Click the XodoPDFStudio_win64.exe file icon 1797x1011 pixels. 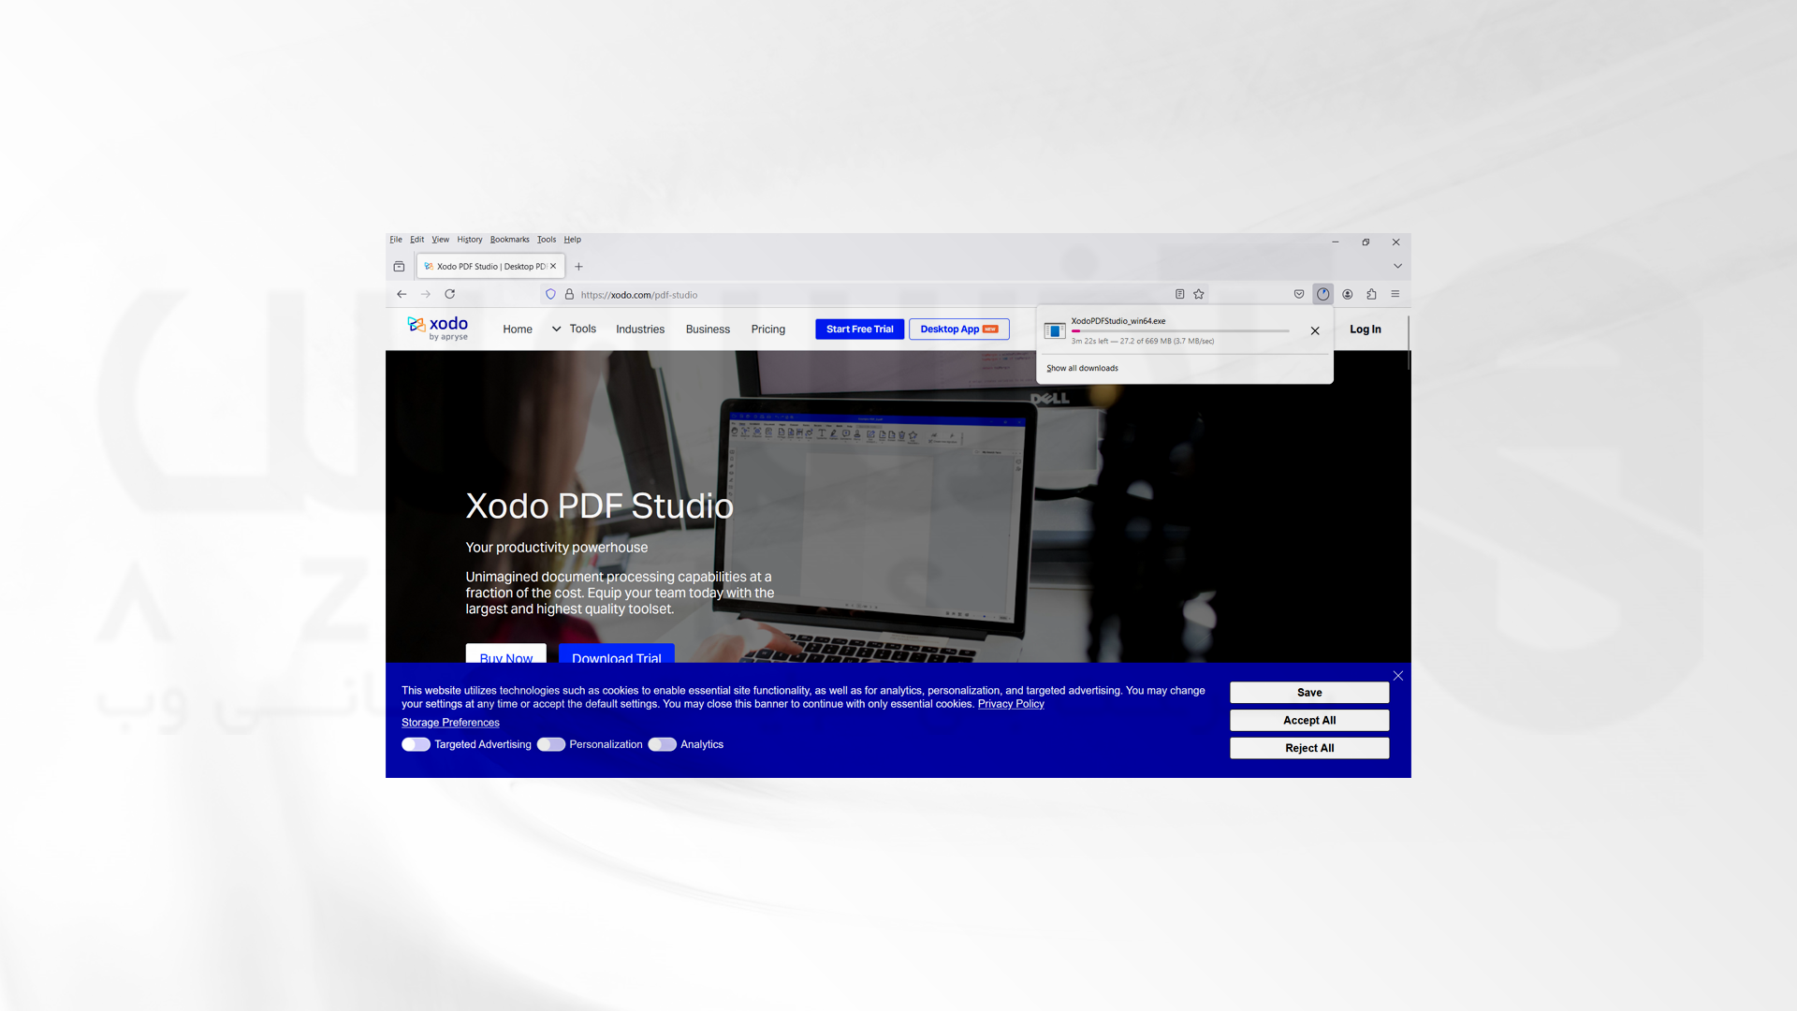point(1055,330)
